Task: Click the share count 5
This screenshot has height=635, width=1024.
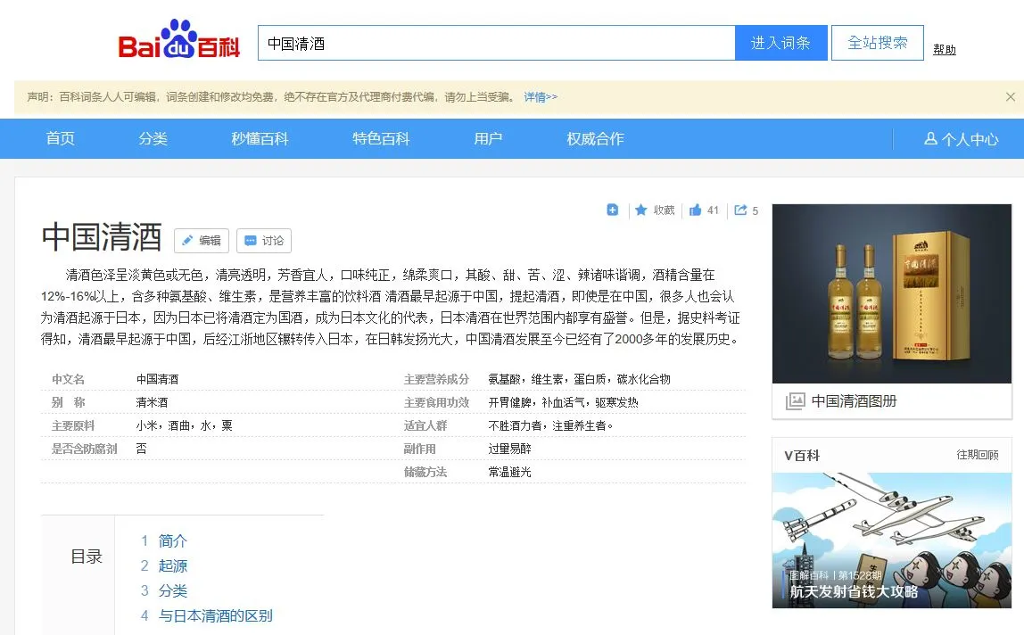Action: pyautogui.click(x=755, y=211)
